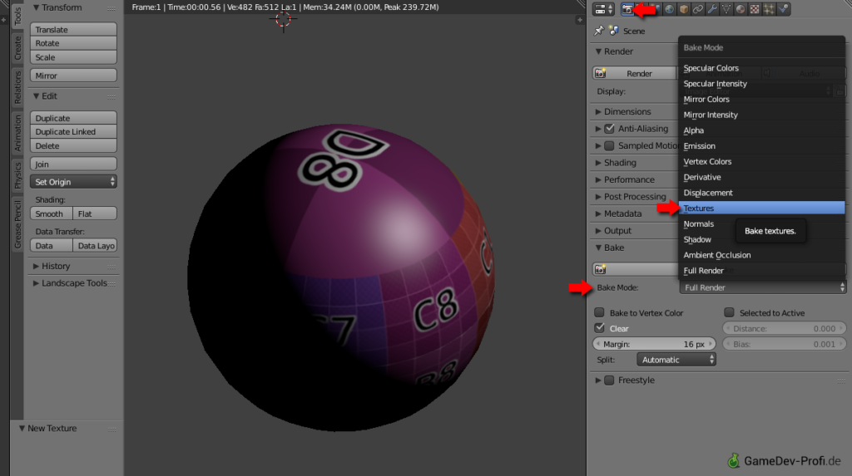Viewport: 852px width, 476px height.
Task: Open the Physics properties tab
Action: (783, 9)
